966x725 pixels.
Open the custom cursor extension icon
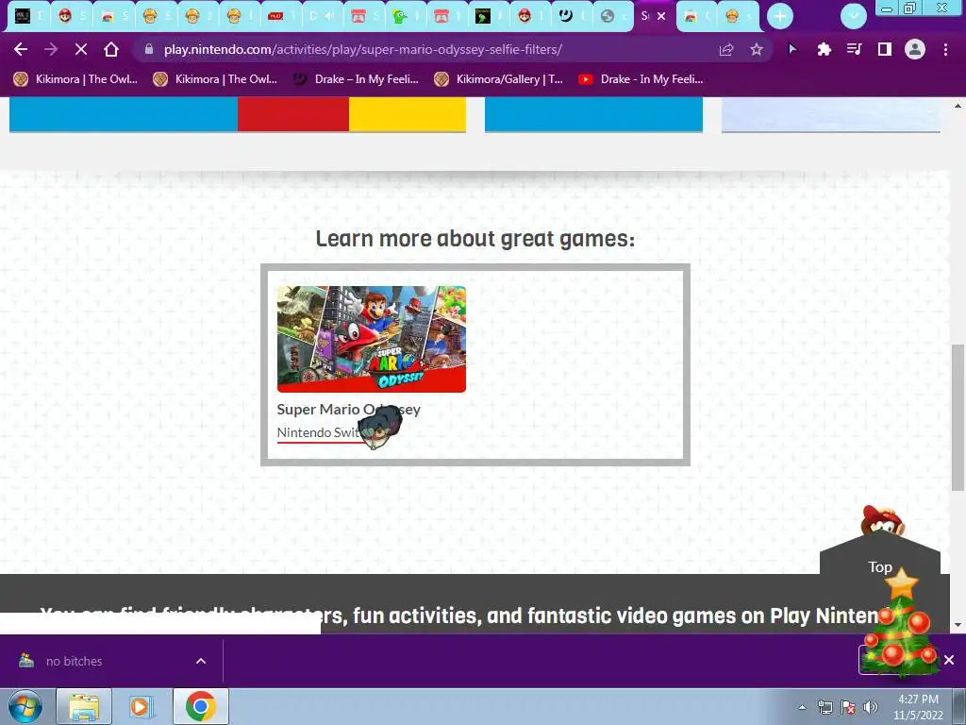[792, 49]
